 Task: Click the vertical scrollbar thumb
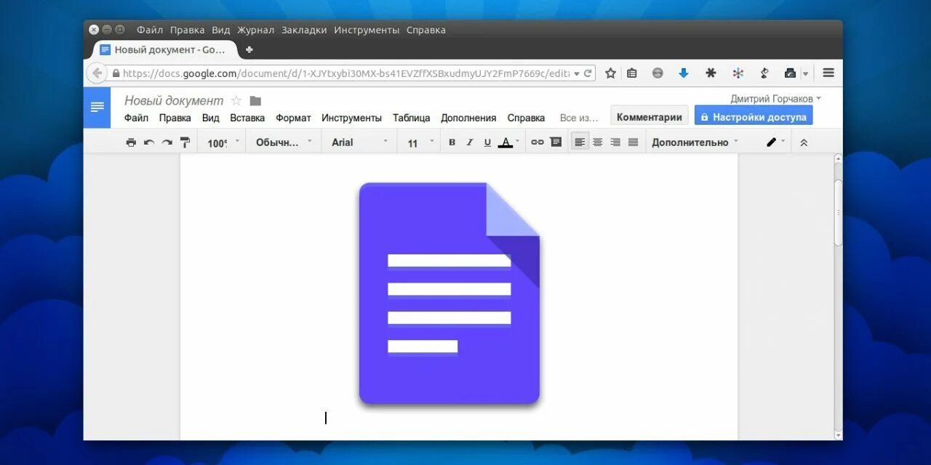point(838,212)
